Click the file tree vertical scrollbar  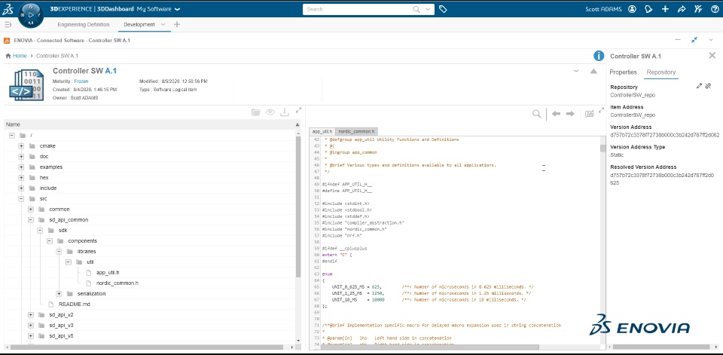pyautogui.click(x=298, y=208)
